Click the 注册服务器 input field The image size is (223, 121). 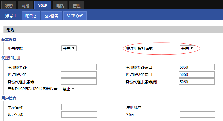tap(79, 67)
